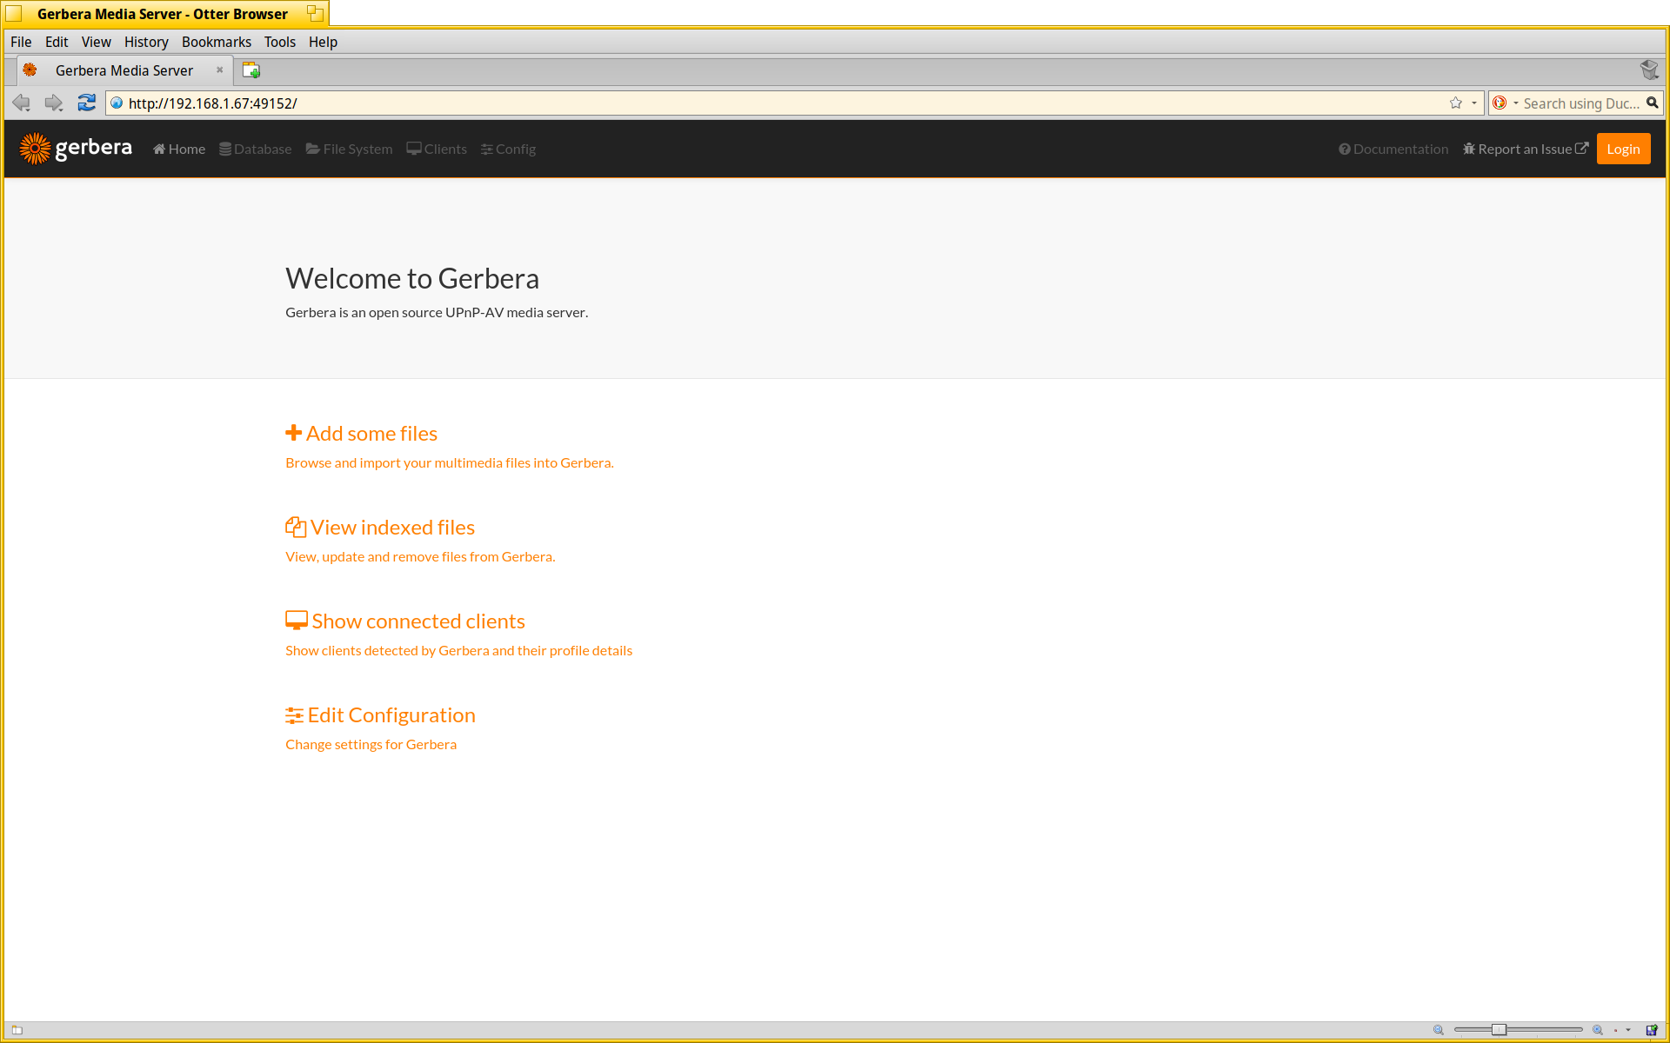Click the zoom in magnifier icon
This screenshot has height=1043, width=1670.
tap(1598, 1030)
